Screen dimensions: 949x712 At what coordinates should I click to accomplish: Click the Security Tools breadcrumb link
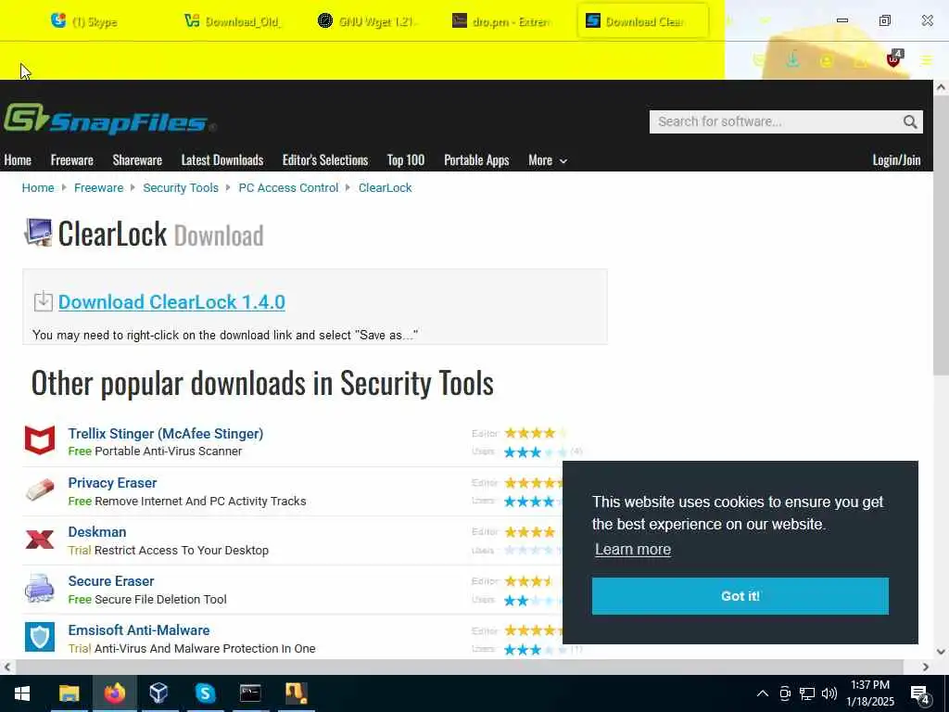pos(181,187)
